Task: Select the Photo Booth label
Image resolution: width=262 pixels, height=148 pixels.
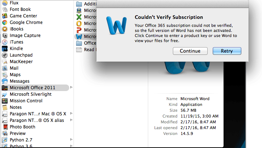Action: tap(22, 127)
